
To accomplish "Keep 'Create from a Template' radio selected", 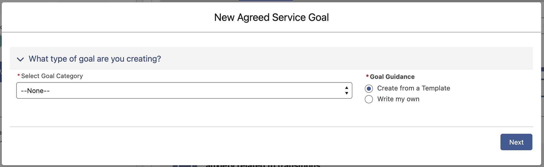I will coord(369,88).
